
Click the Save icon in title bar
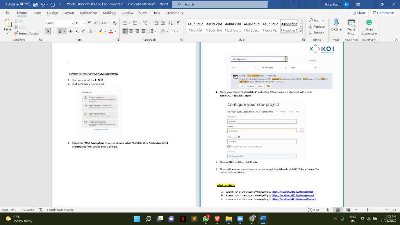[36, 4]
